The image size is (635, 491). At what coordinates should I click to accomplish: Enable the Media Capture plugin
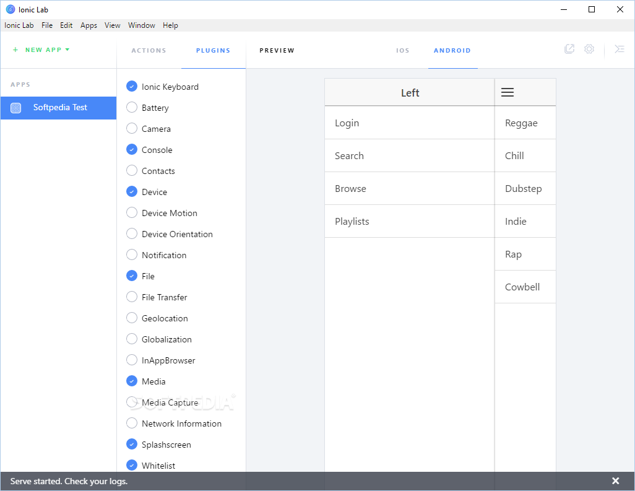click(x=132, y=402)
